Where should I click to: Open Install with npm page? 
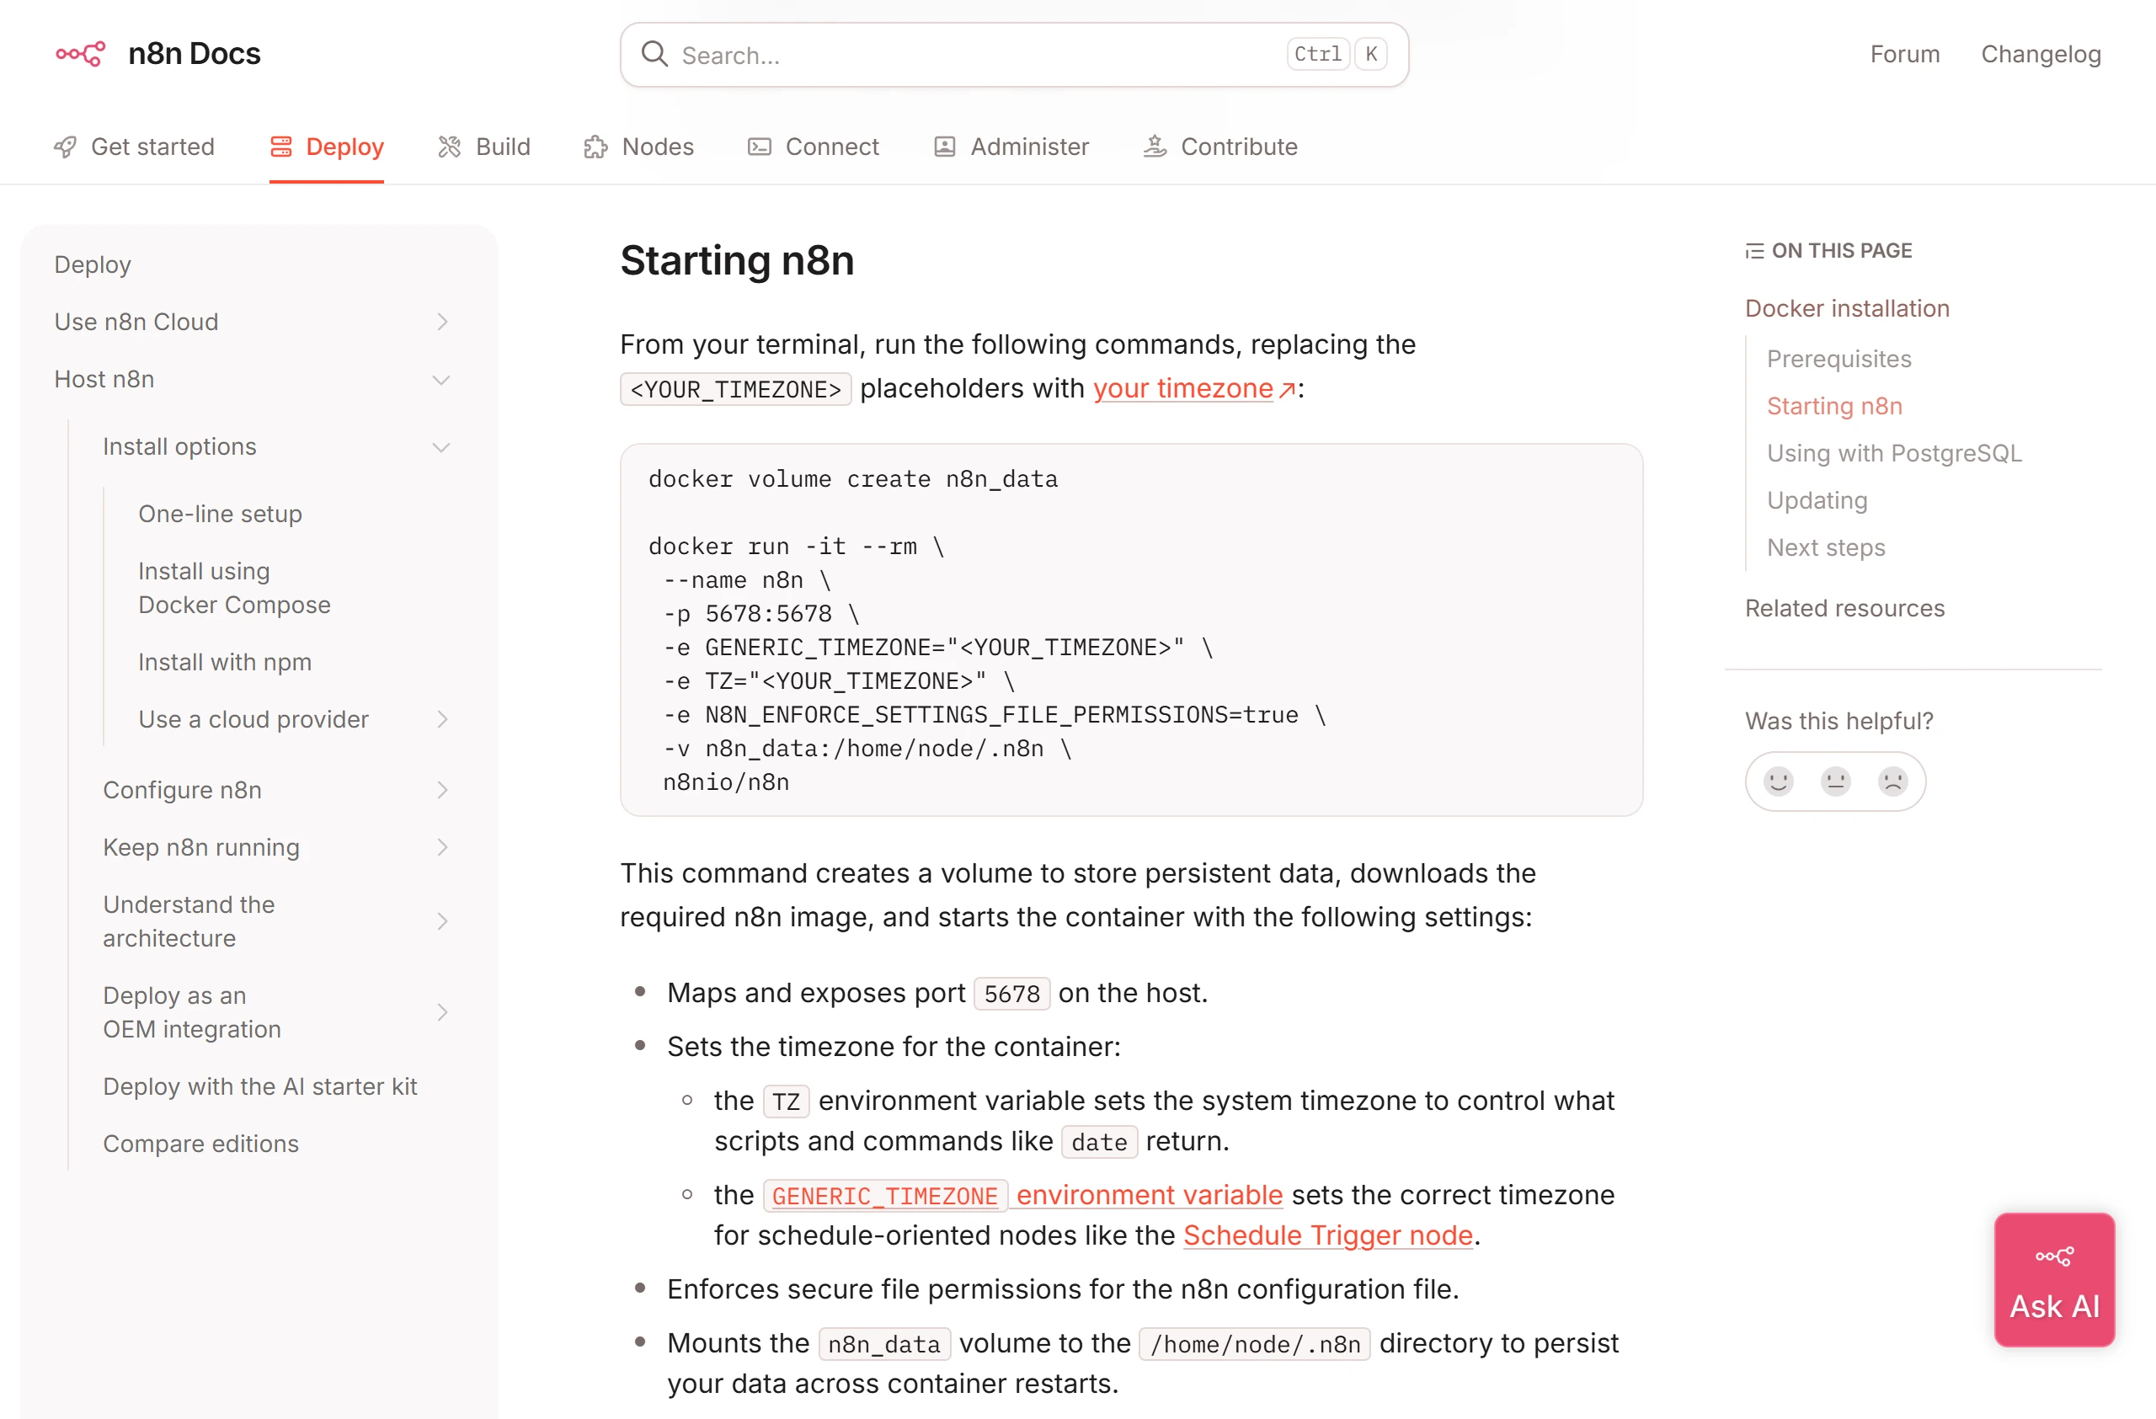pos(225,662)
